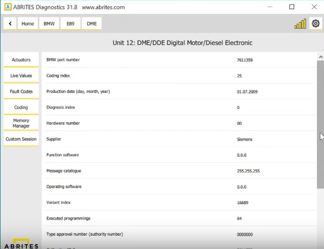Click the Function software label
This screenshot has height=249, width=324.
click(x=63, y=155)
